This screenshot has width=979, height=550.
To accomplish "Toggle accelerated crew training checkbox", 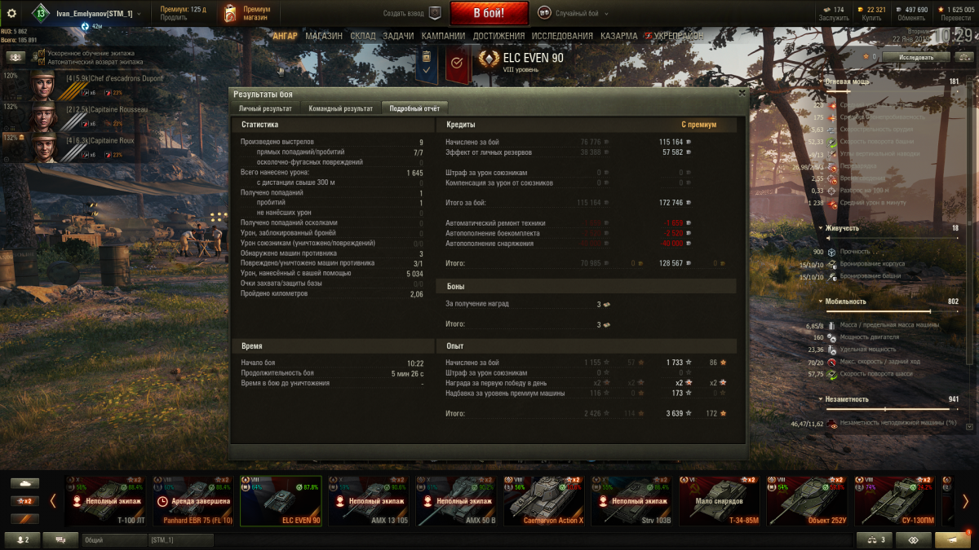I will coord(42,54).
